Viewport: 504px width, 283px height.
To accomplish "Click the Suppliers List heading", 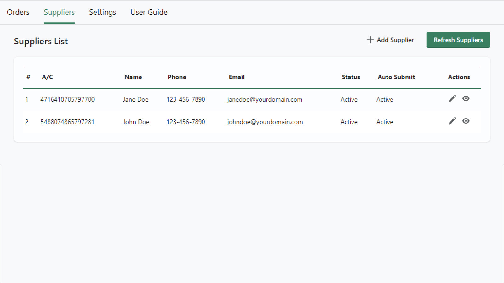I will (x=41, y=42).
